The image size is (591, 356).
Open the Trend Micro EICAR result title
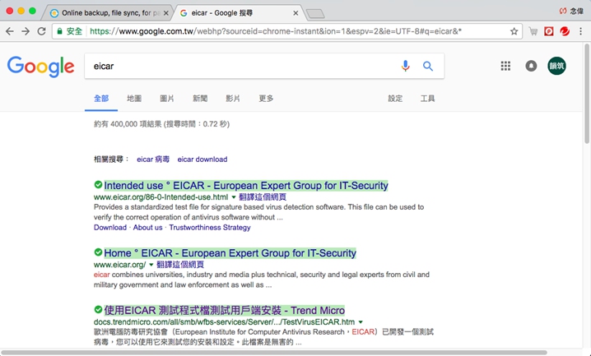(224, 310)
